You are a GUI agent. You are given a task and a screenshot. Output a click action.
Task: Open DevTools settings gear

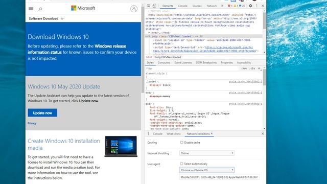(250, 6)
